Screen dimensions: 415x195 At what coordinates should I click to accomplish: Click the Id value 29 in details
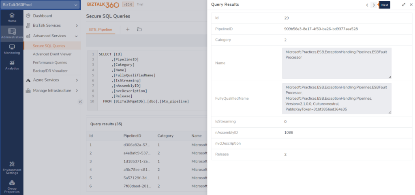[287, 18]
